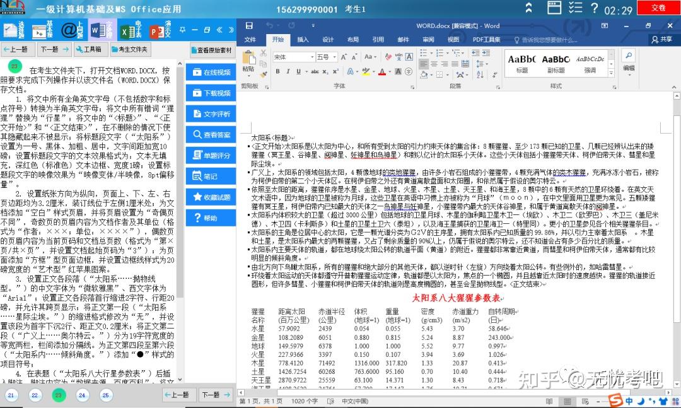Toggle Underline formatting
Screen dimensions: 681x408
[298, 72]
